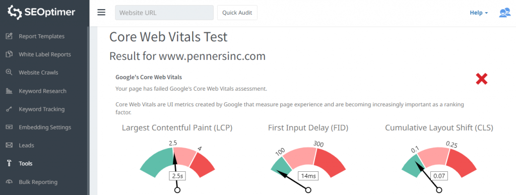
Task: Click the Website Crawls magnifier icon
Action: click(x=9, y=73)
